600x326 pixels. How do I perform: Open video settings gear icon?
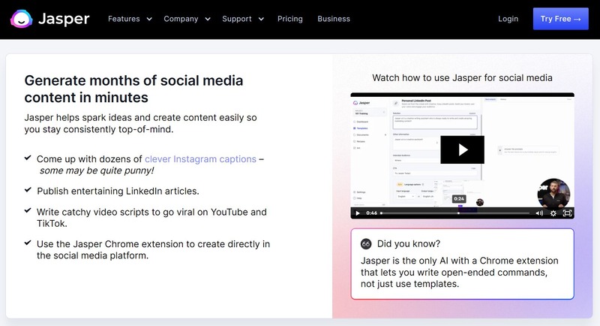pyautogui.click(x=553, y=213)
